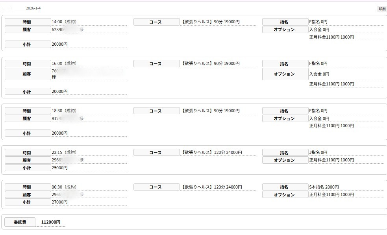387x235 pixels.
Task: Select the S本指名 2000円 entry
Action: [x=324, y=187]
